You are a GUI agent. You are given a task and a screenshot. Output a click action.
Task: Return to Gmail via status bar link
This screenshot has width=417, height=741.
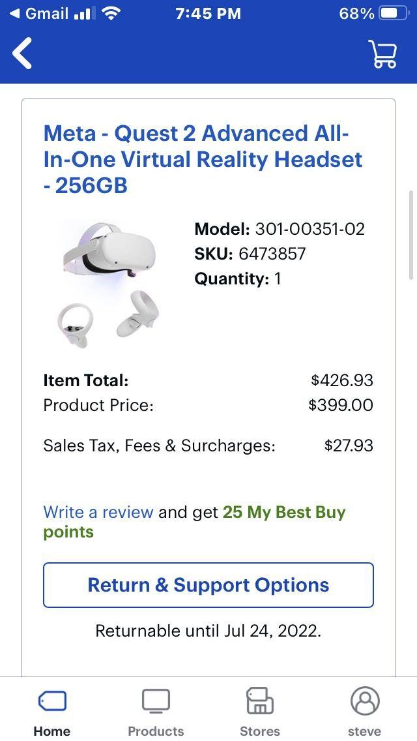[x=39, y=13]
